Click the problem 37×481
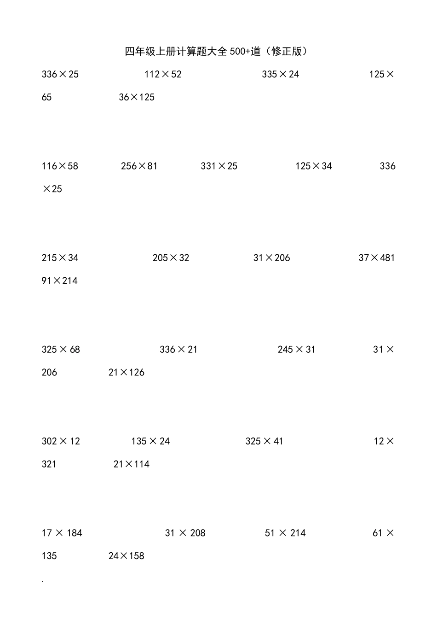The height and width of the screenshot is (619, 437). (x=376, y=258)
